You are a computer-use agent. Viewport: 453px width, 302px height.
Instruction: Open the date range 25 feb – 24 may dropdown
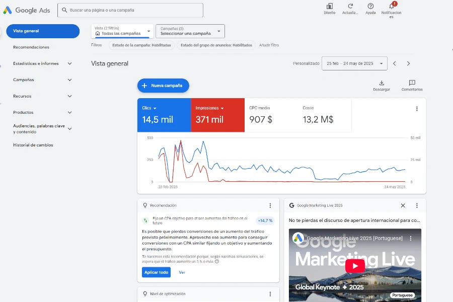(x=354, y=63)
